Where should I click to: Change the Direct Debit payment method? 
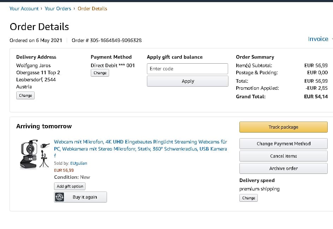coord(100,73)
